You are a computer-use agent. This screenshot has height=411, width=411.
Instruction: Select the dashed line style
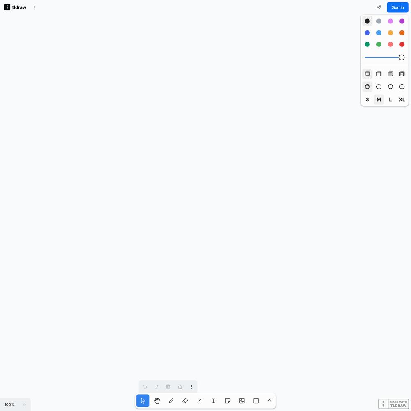(379, 87)
